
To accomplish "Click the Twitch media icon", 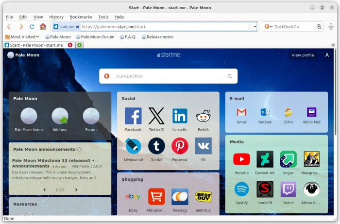I will (x=288, y=189).
